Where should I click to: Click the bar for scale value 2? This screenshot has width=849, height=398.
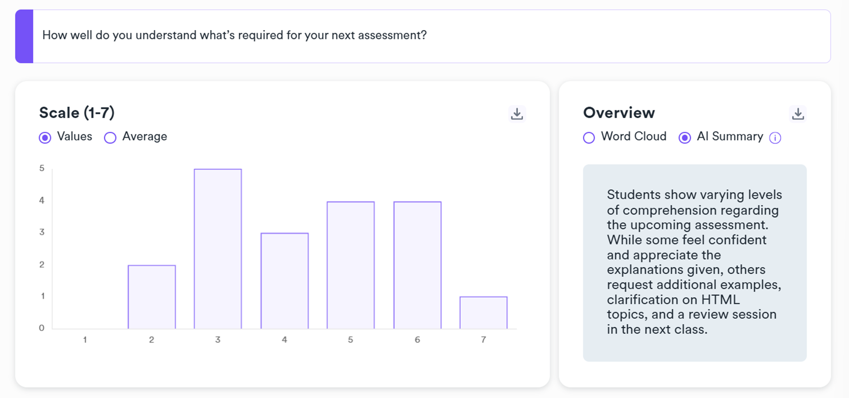tap(151, 297)
